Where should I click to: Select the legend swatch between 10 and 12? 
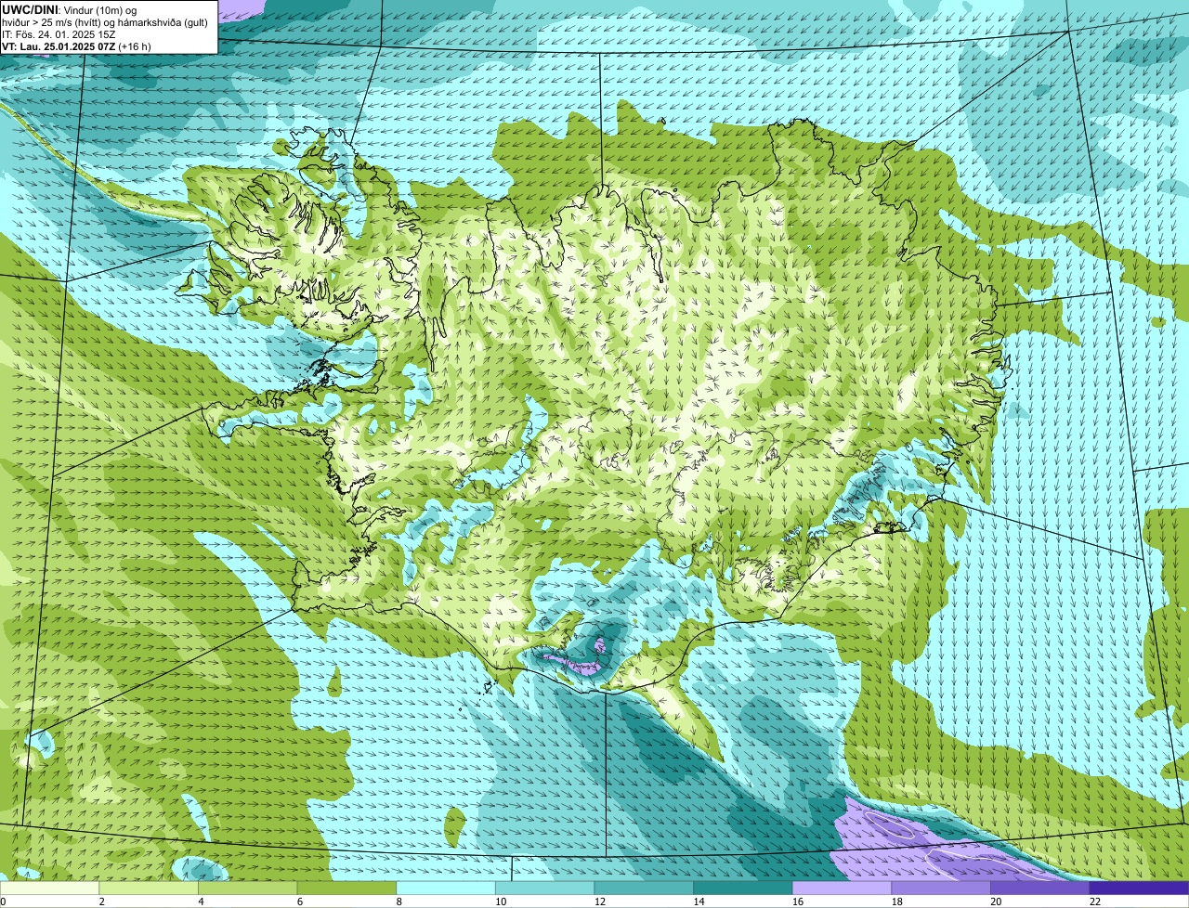coord(544,888)
